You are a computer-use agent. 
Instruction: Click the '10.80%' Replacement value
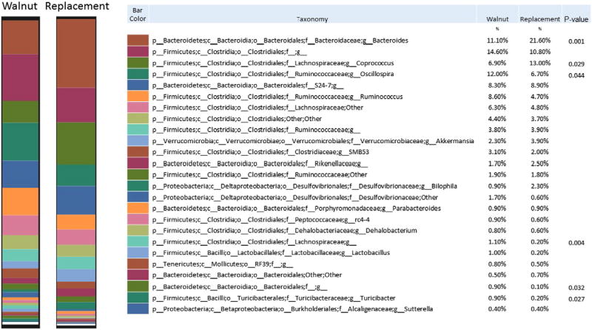540,52
